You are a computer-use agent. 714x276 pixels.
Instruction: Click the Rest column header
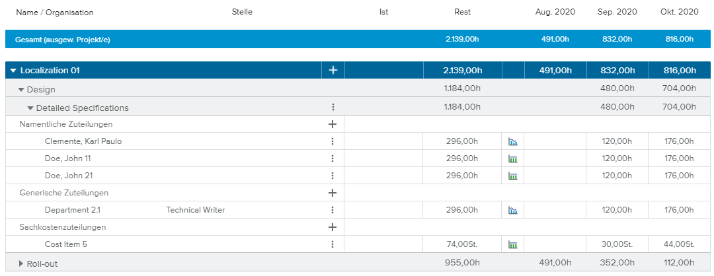pos(462,12)
